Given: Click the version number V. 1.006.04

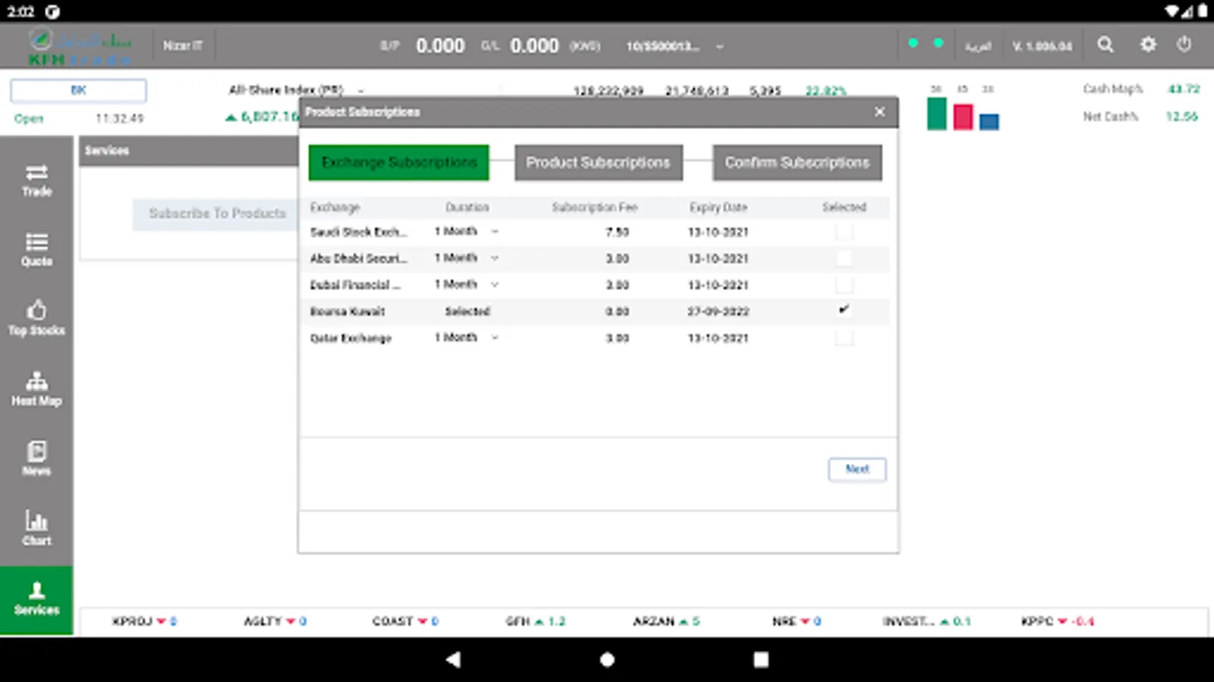Looking at the screenshot, I should click(x=1043, y=46).
